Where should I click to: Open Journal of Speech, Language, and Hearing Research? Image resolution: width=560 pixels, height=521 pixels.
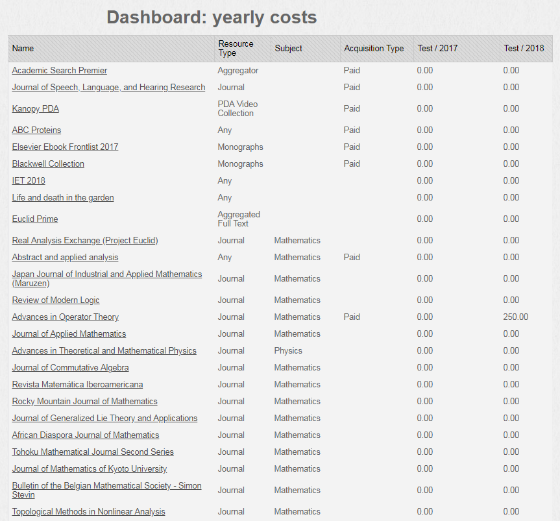(108, 87)
